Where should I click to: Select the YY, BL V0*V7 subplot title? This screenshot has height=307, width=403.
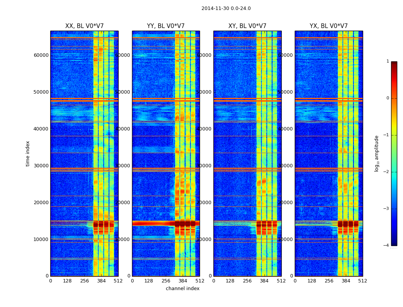click(x=165, y=26)
